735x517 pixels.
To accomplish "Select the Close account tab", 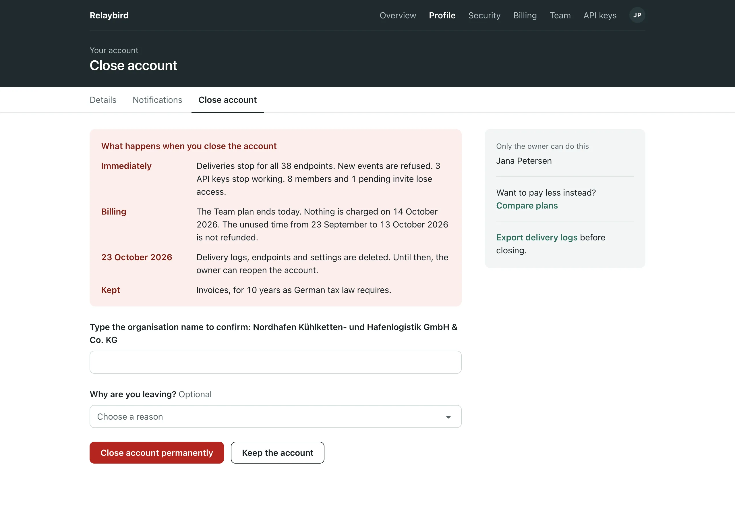I will 227,100.
